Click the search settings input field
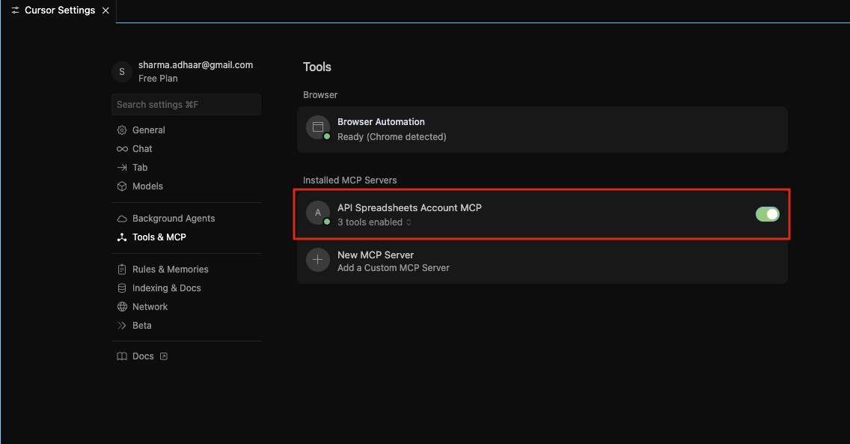Image resolution: width=850 pixels, height=444 pixels. pyautogui.click(x=186, y=104)
